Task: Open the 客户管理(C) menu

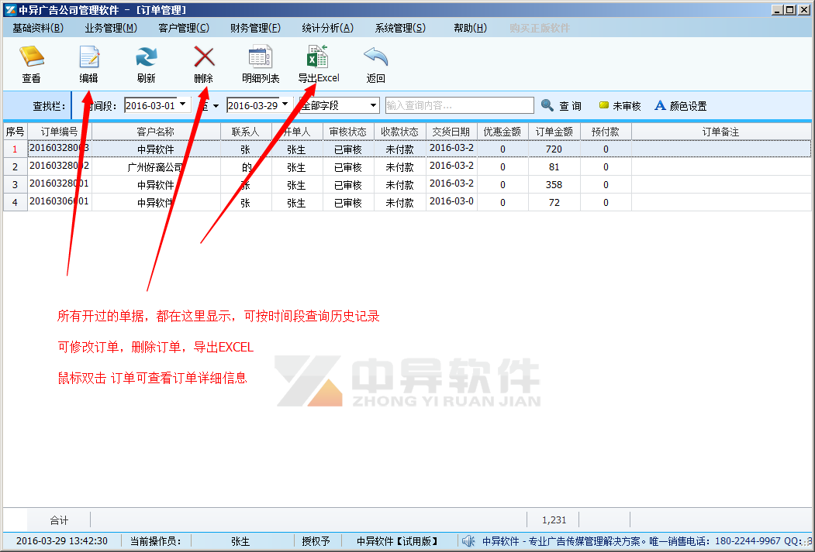Action: click(x=184, y=28)
